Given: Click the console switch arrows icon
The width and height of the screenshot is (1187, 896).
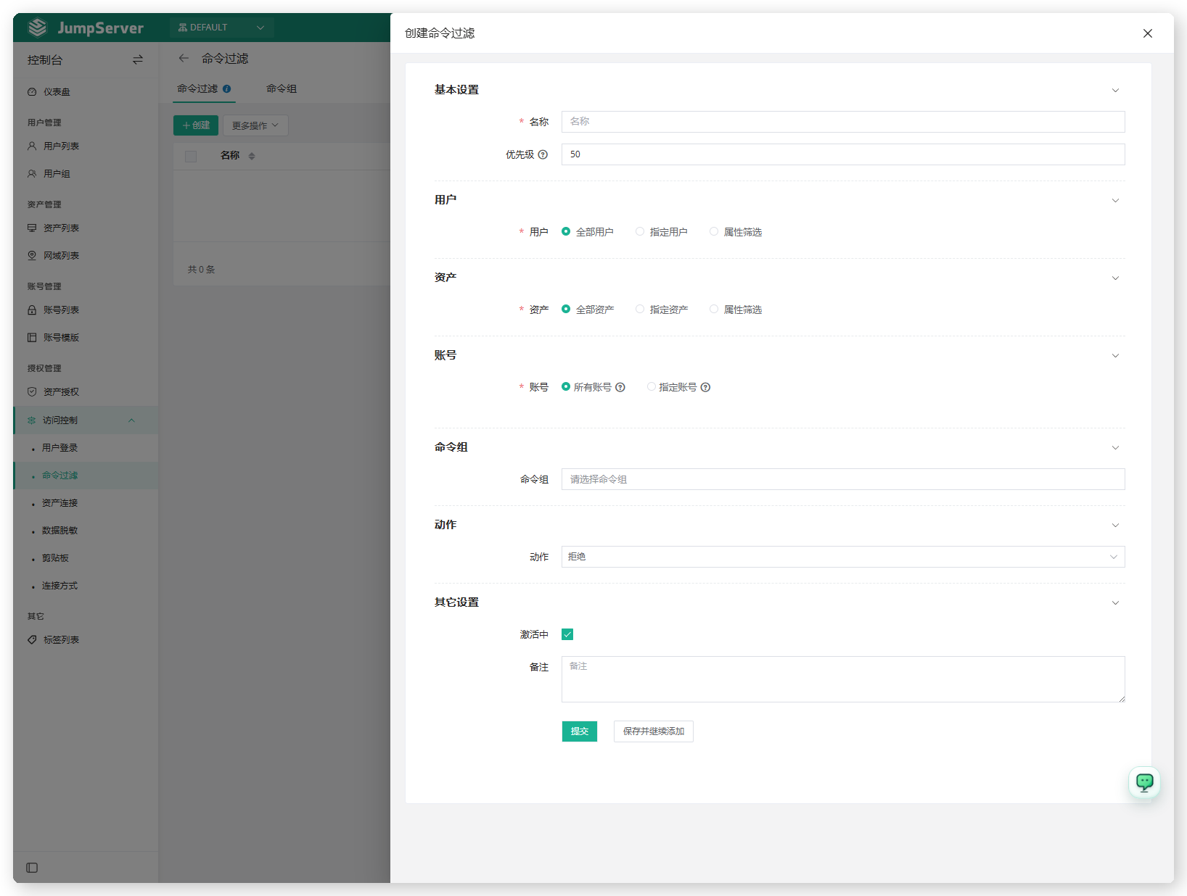Looking at the screenshot, I should pos(138,59).
